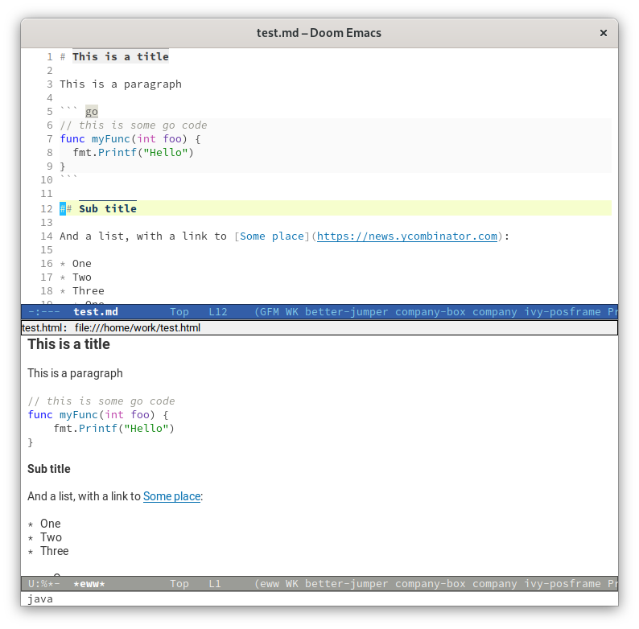Click the eww URL header line
This screenshot has height=629, width=639.
[319, 328]
